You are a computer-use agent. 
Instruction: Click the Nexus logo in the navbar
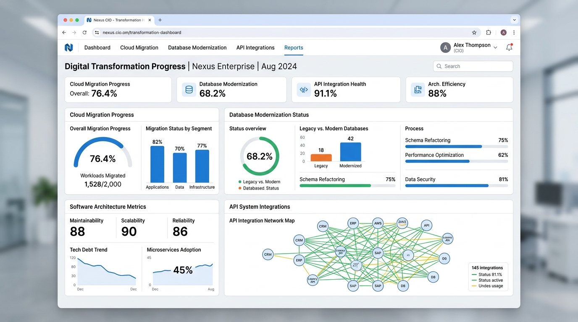click(x=68, y=47)
